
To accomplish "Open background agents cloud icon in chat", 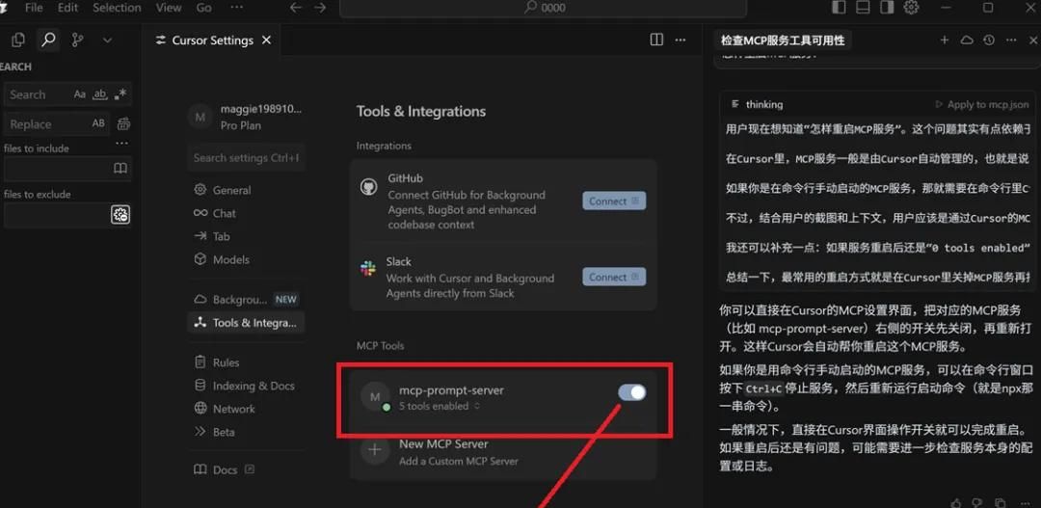I will coord(967,40).
